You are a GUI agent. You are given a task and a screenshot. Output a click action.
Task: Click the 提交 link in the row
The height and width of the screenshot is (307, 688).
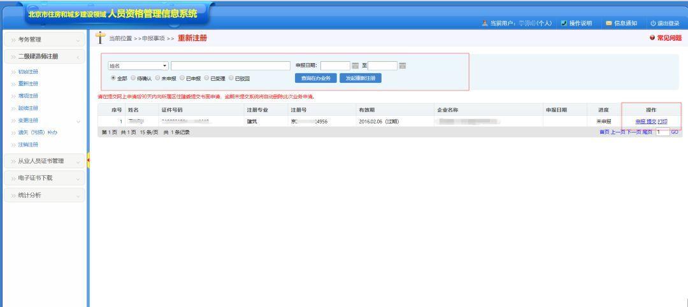pyautogui.click(x=652, y=122)
